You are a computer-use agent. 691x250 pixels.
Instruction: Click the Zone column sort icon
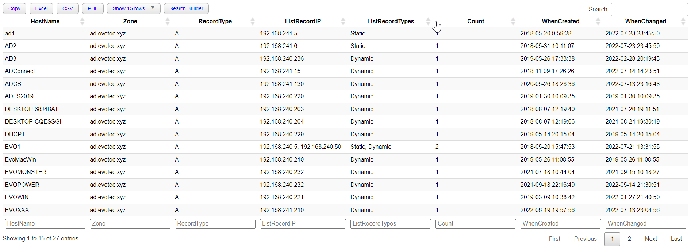point(168,22)
